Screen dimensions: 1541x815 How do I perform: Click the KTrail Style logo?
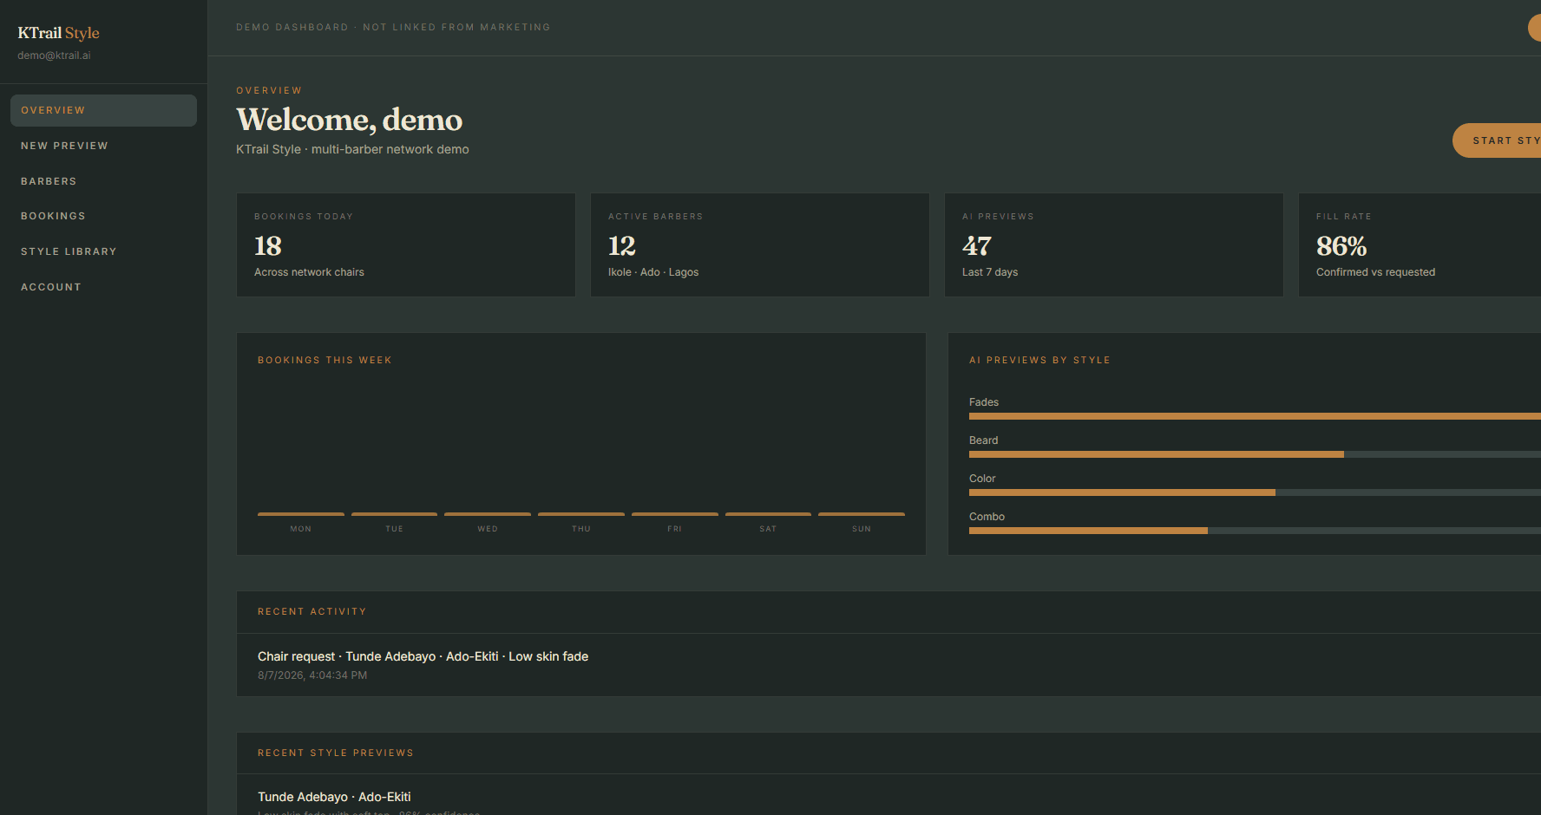point(58,33)
